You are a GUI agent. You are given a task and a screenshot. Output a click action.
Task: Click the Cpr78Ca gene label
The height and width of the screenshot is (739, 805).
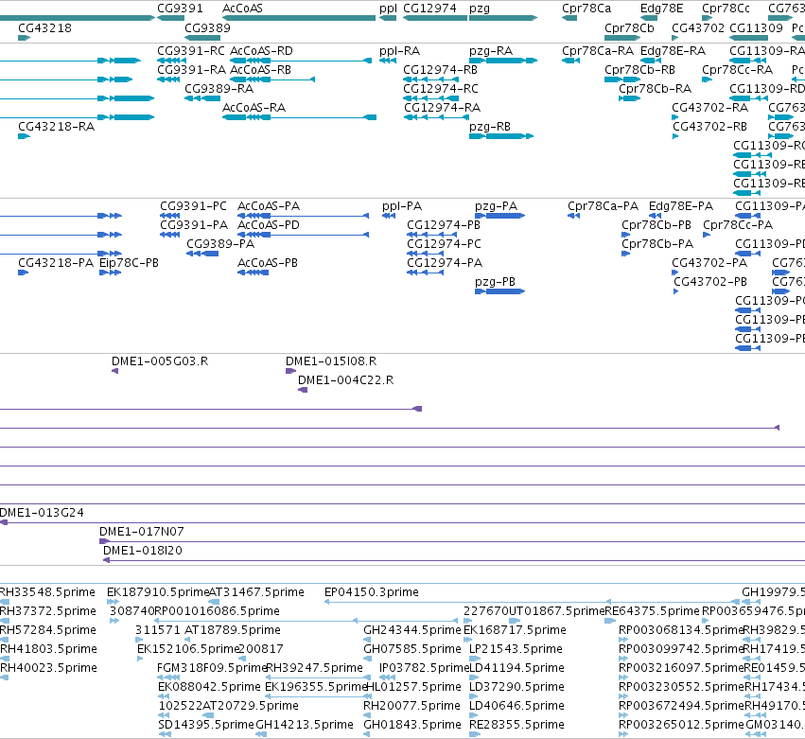pyautogui.click(x=586, y=9)
